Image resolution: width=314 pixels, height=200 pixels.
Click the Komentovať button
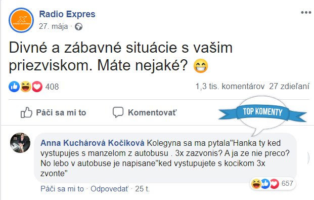145,112
